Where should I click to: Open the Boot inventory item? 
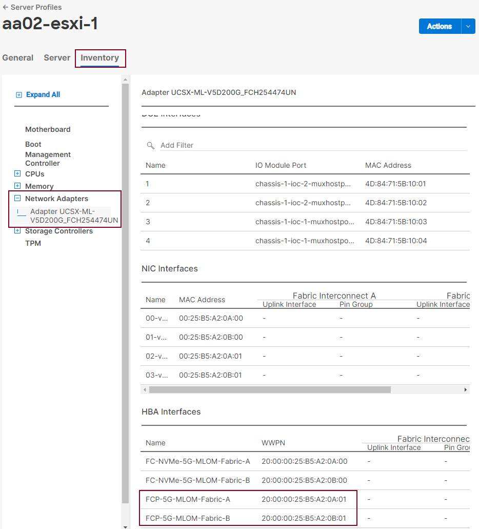(33, 144)
